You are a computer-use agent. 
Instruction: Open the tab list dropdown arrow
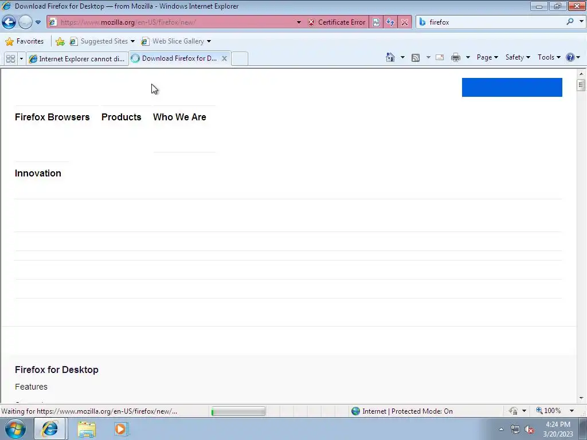click(x=21, y=58)
